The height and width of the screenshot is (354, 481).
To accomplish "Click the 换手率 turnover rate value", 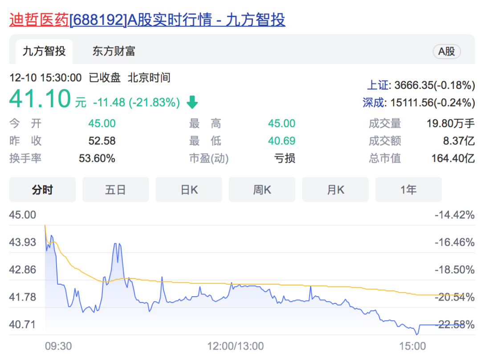I will (98, 158).
